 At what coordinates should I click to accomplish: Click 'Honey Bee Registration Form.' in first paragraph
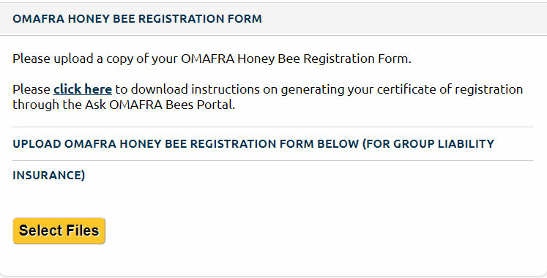point(324,59)
